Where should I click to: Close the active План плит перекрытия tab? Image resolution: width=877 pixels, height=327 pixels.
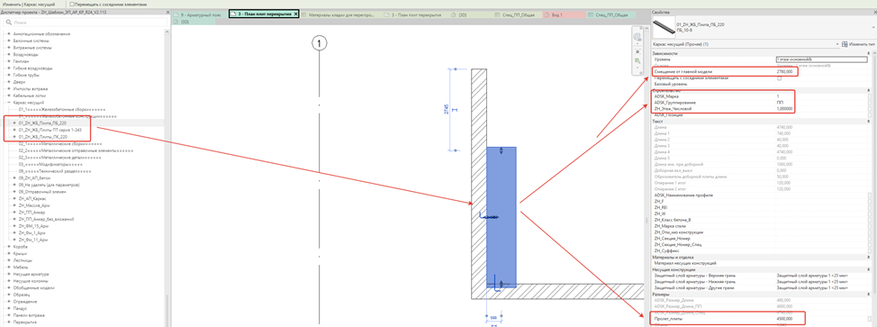tap(295, 14)
